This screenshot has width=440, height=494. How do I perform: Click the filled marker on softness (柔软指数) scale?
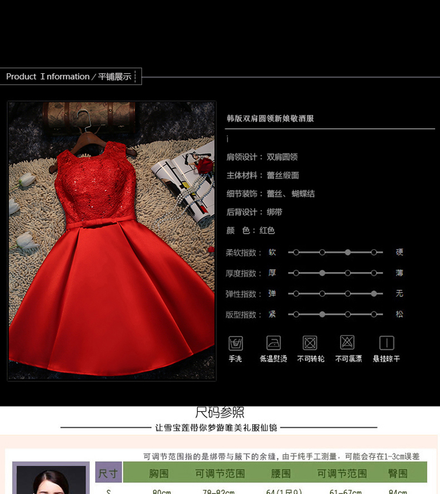point(348,252)
